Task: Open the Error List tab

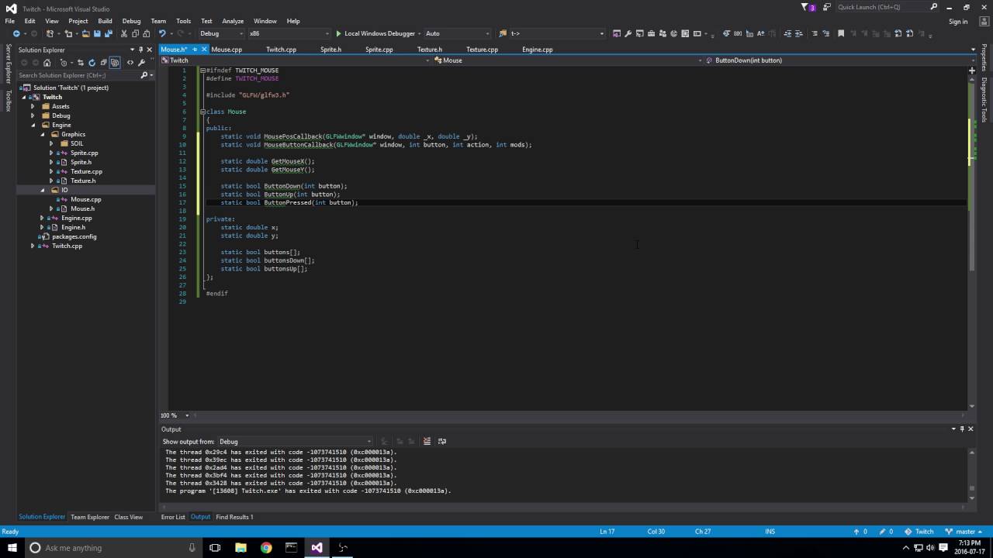Action: pyautogui.click(x=173, y=517)
